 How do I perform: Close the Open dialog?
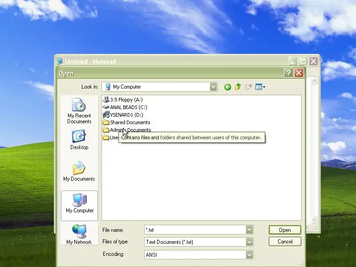pos(299,73)
